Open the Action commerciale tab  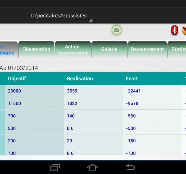73,49
